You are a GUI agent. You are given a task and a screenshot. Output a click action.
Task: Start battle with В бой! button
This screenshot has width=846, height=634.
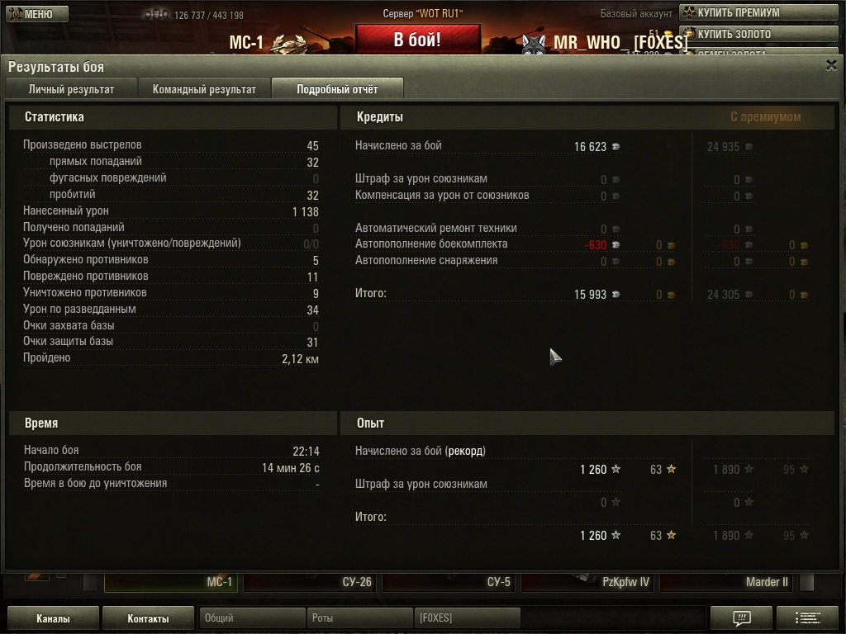pos(417,39)
